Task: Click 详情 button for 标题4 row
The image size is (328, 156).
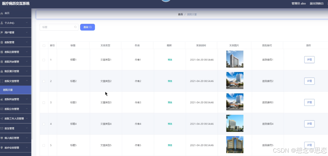Action: [309, 124]
